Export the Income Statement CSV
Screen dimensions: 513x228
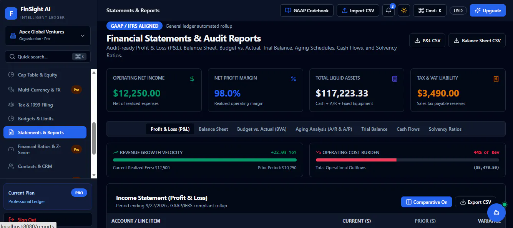pyautogui.click(x=475, y=202)
